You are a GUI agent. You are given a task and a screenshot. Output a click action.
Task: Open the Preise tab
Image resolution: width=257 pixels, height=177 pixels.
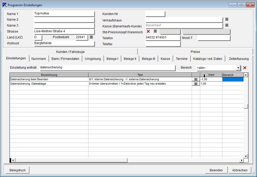(x=195, y=52)
